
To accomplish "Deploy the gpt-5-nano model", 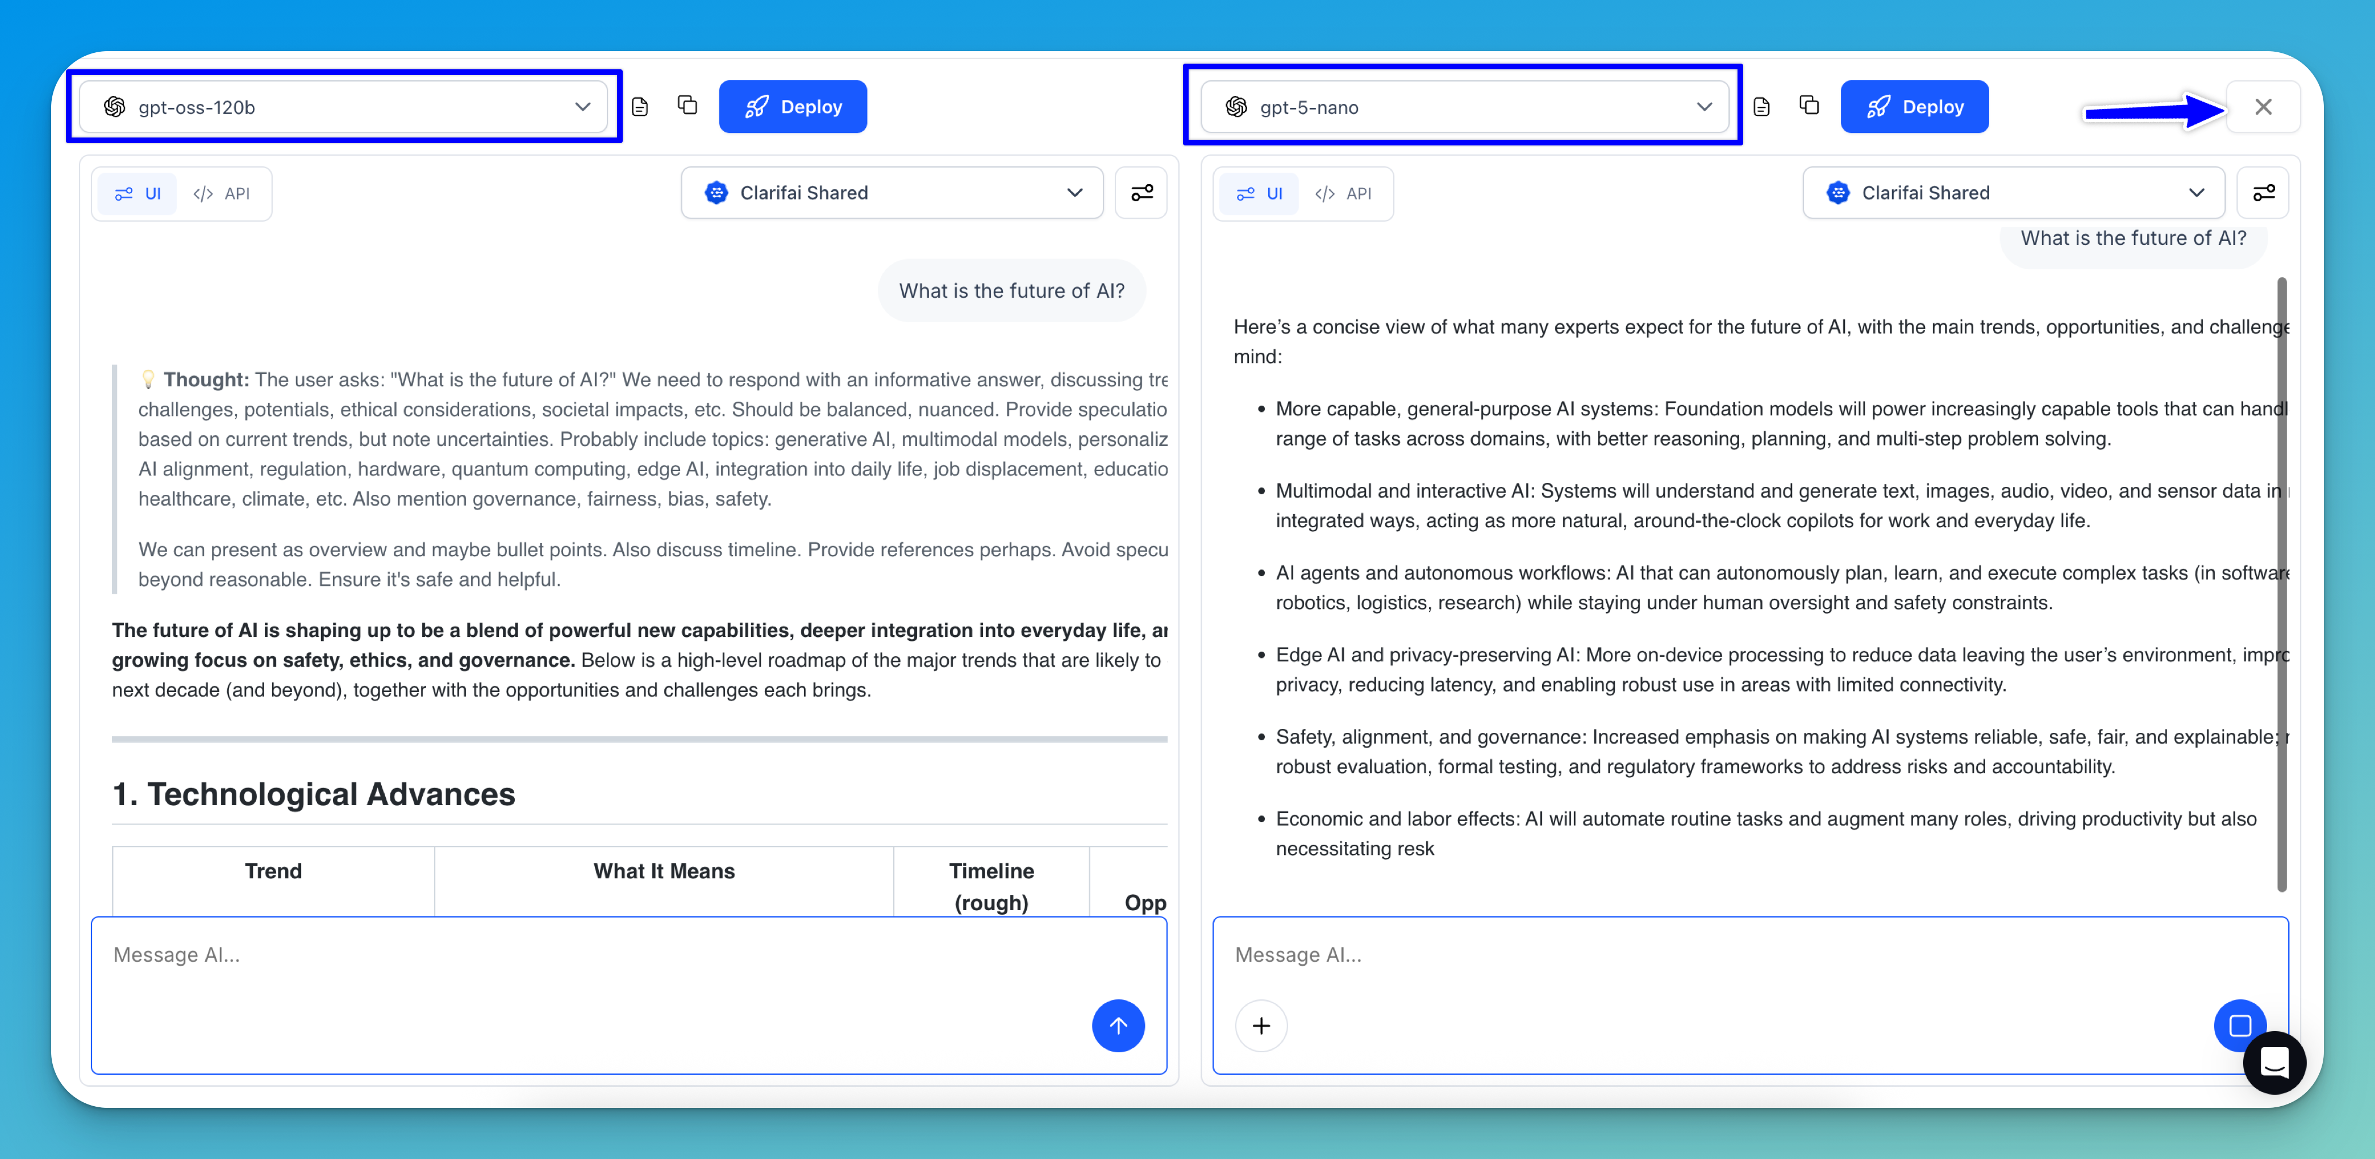I will coord(1914,107).
